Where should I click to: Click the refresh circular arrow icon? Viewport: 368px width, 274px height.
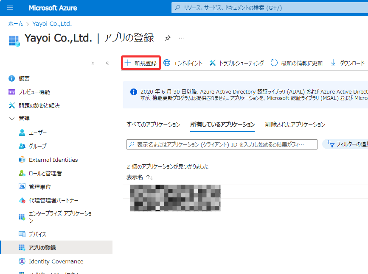[274, 63]
